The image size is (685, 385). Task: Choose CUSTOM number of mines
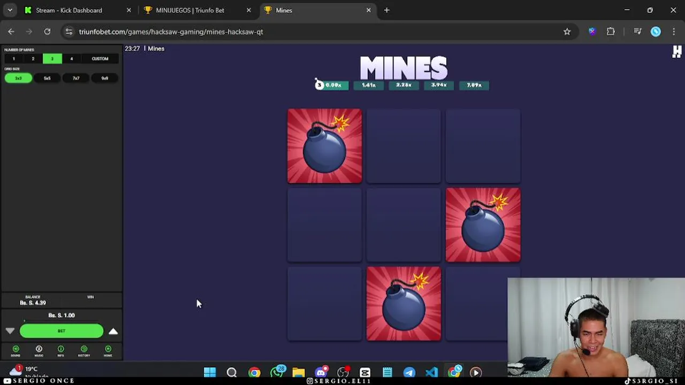(x=100, y=59)
